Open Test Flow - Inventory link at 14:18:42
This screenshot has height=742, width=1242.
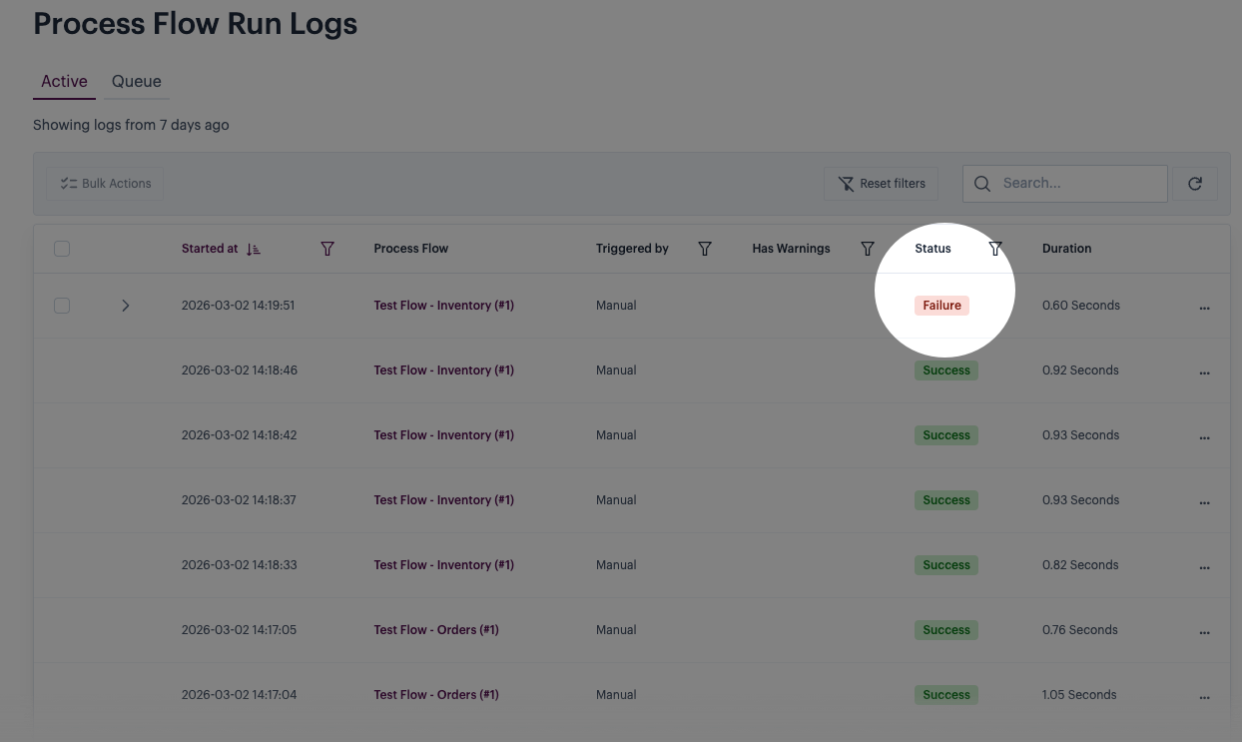point(443,435)
